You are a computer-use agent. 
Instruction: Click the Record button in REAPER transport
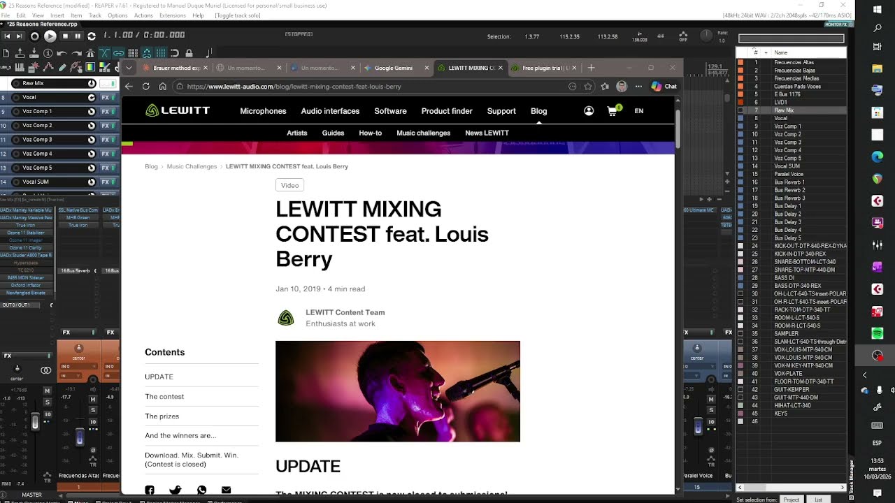pos(35,36)
